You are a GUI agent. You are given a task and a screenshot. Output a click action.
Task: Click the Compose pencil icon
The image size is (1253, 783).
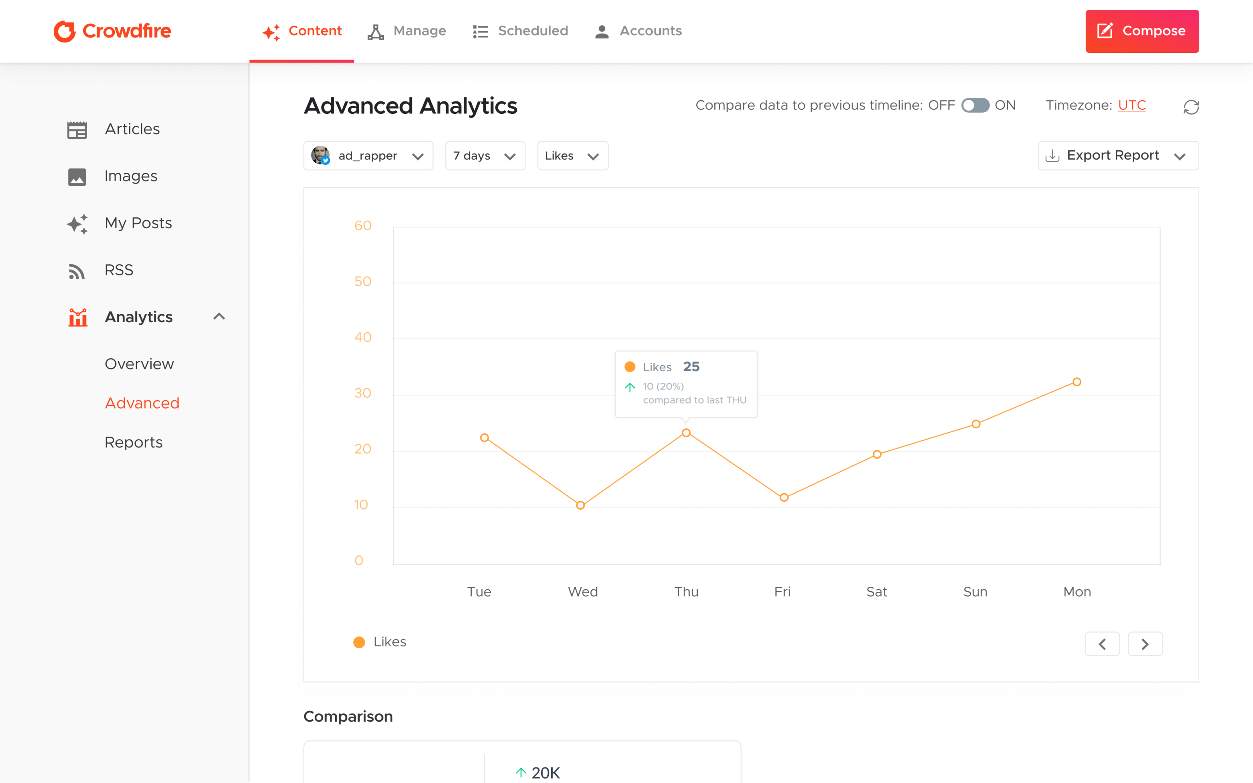(x=1105, y=31)
